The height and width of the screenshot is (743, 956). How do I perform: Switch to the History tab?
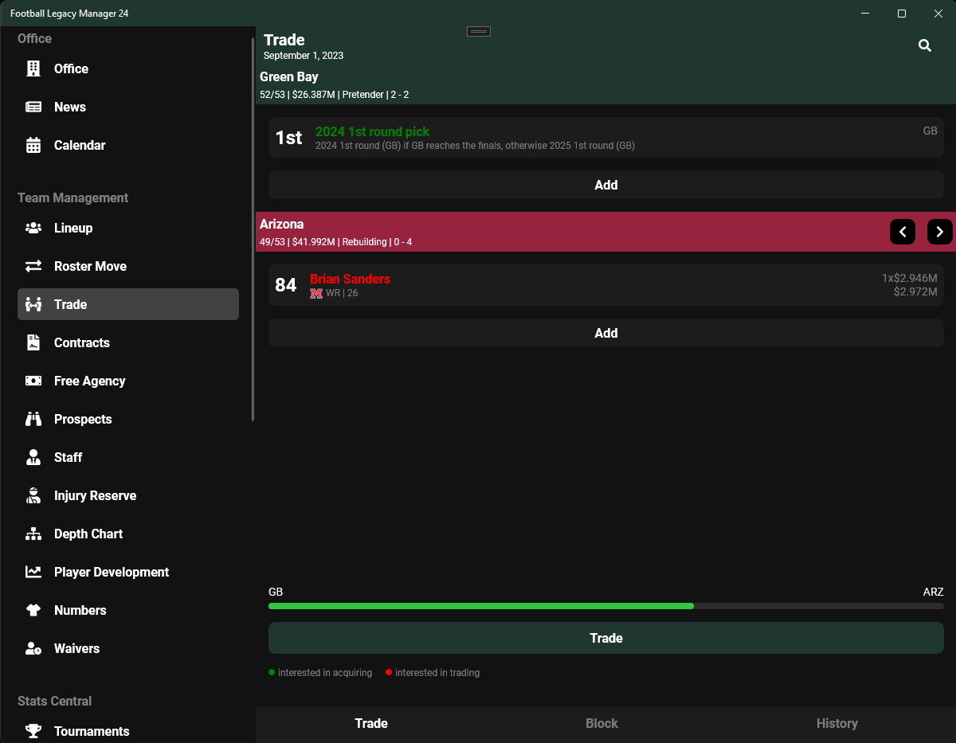pyautogui.click(x=836, y=723)
